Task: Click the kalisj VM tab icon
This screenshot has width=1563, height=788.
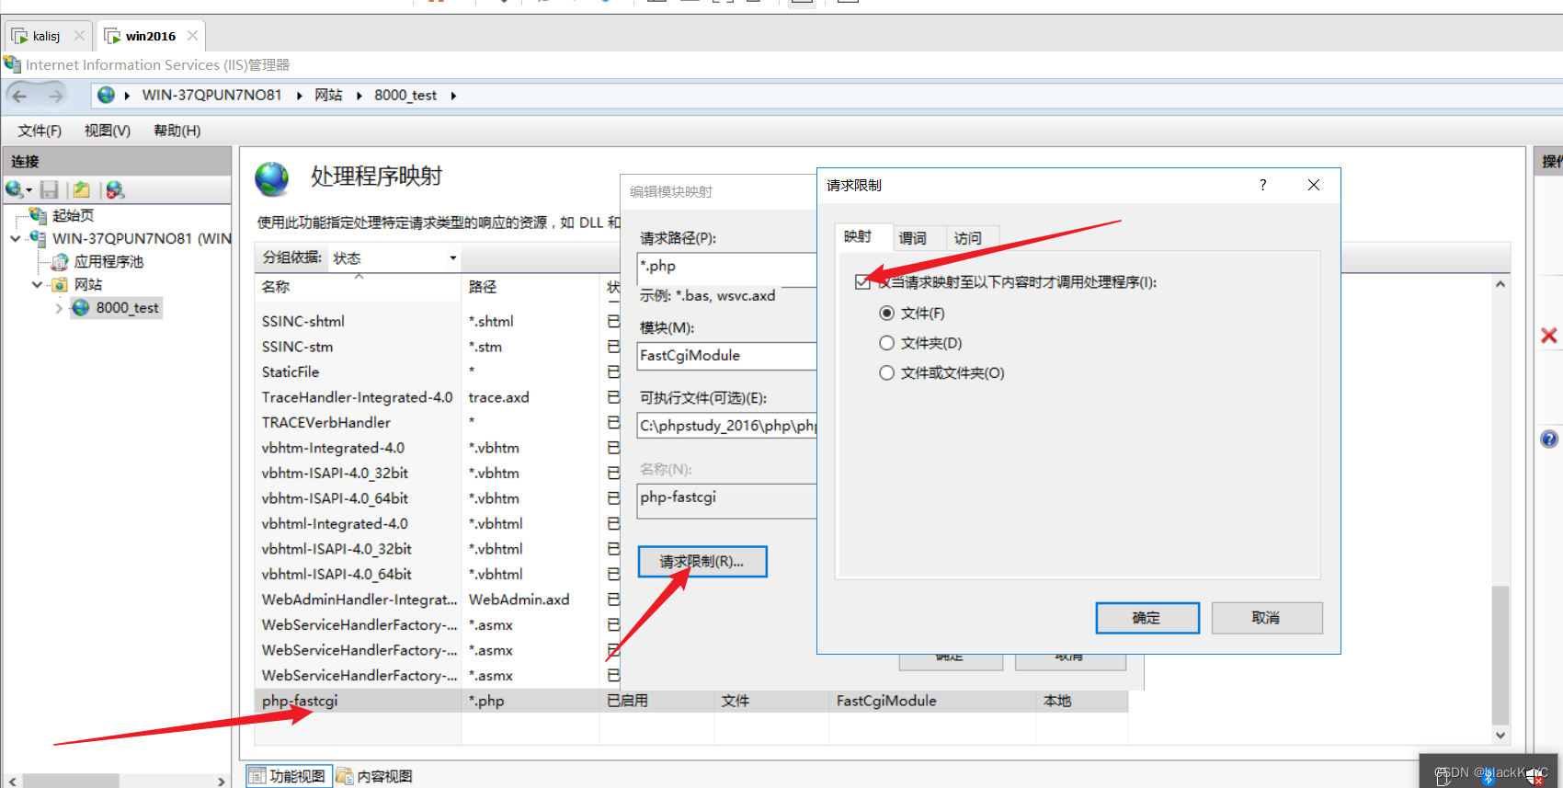Action: [x=19, y=36]
